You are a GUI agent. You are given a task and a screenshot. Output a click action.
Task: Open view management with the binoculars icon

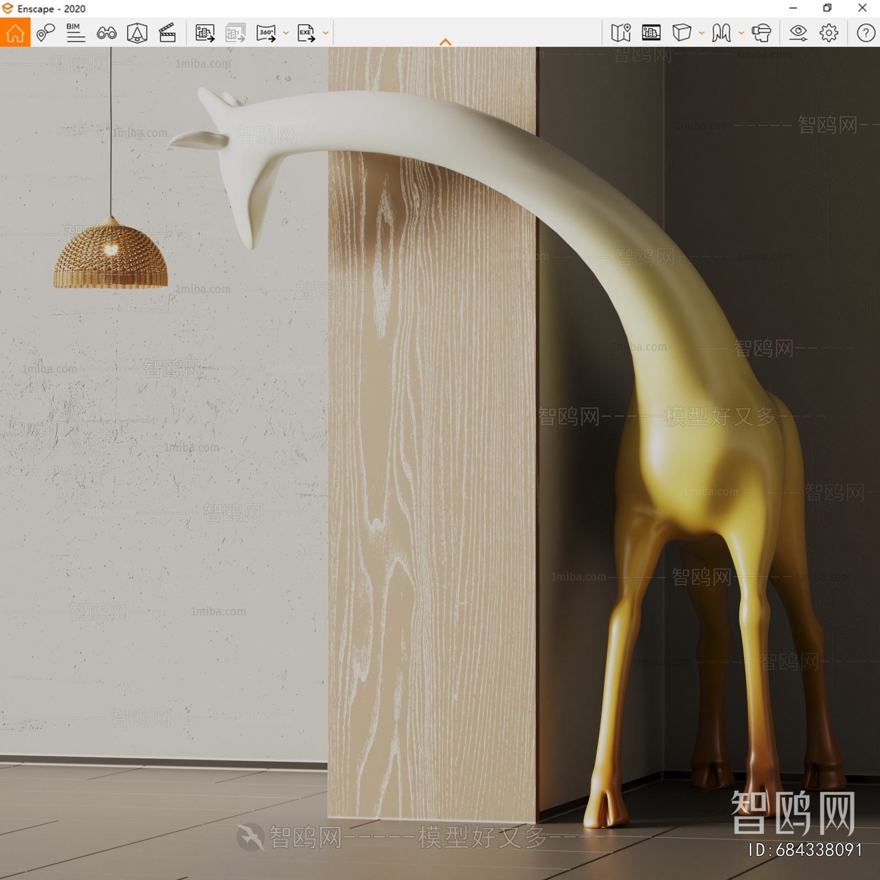coord(106,33)
